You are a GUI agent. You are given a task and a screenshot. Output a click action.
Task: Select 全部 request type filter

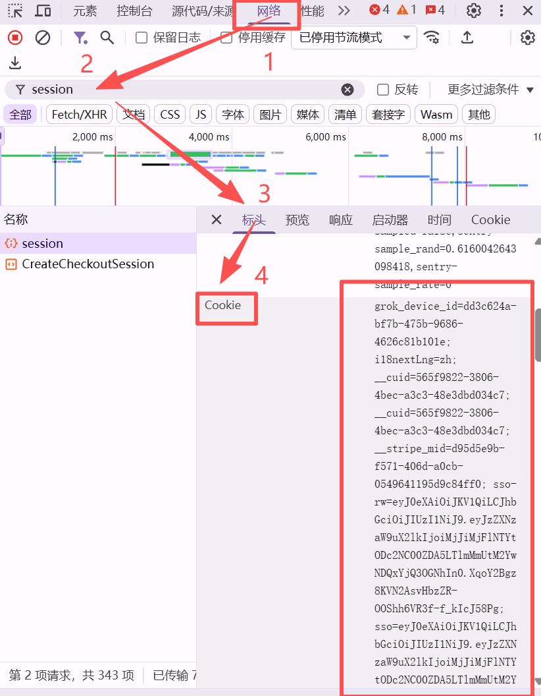[x=20, y=115]
